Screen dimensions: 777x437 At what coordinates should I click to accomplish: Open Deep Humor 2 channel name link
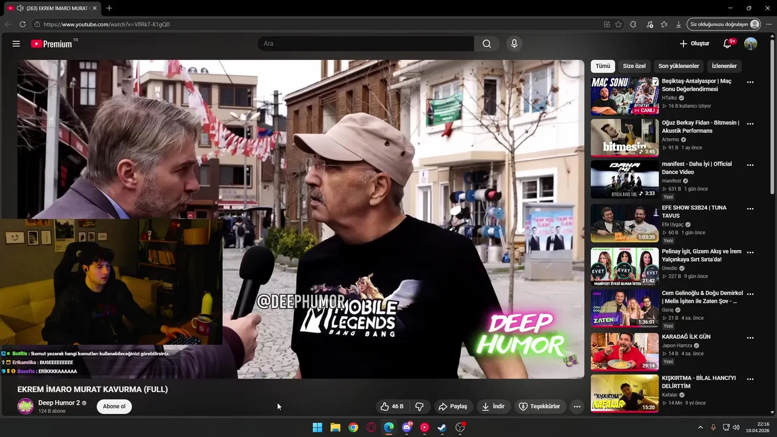click(59, 403)
